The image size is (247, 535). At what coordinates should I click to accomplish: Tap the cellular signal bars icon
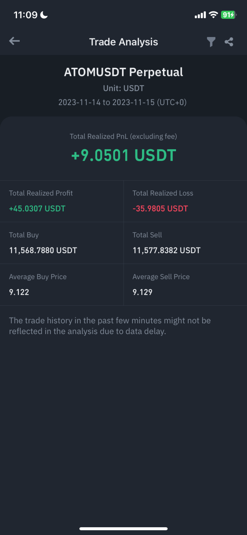pyautogui.click(x=200, y=15)
